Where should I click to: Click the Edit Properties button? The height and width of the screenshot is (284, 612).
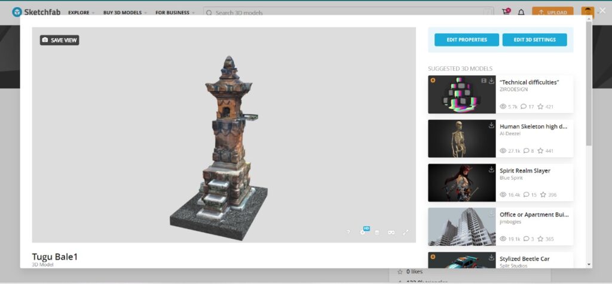[x=467, y=40]
